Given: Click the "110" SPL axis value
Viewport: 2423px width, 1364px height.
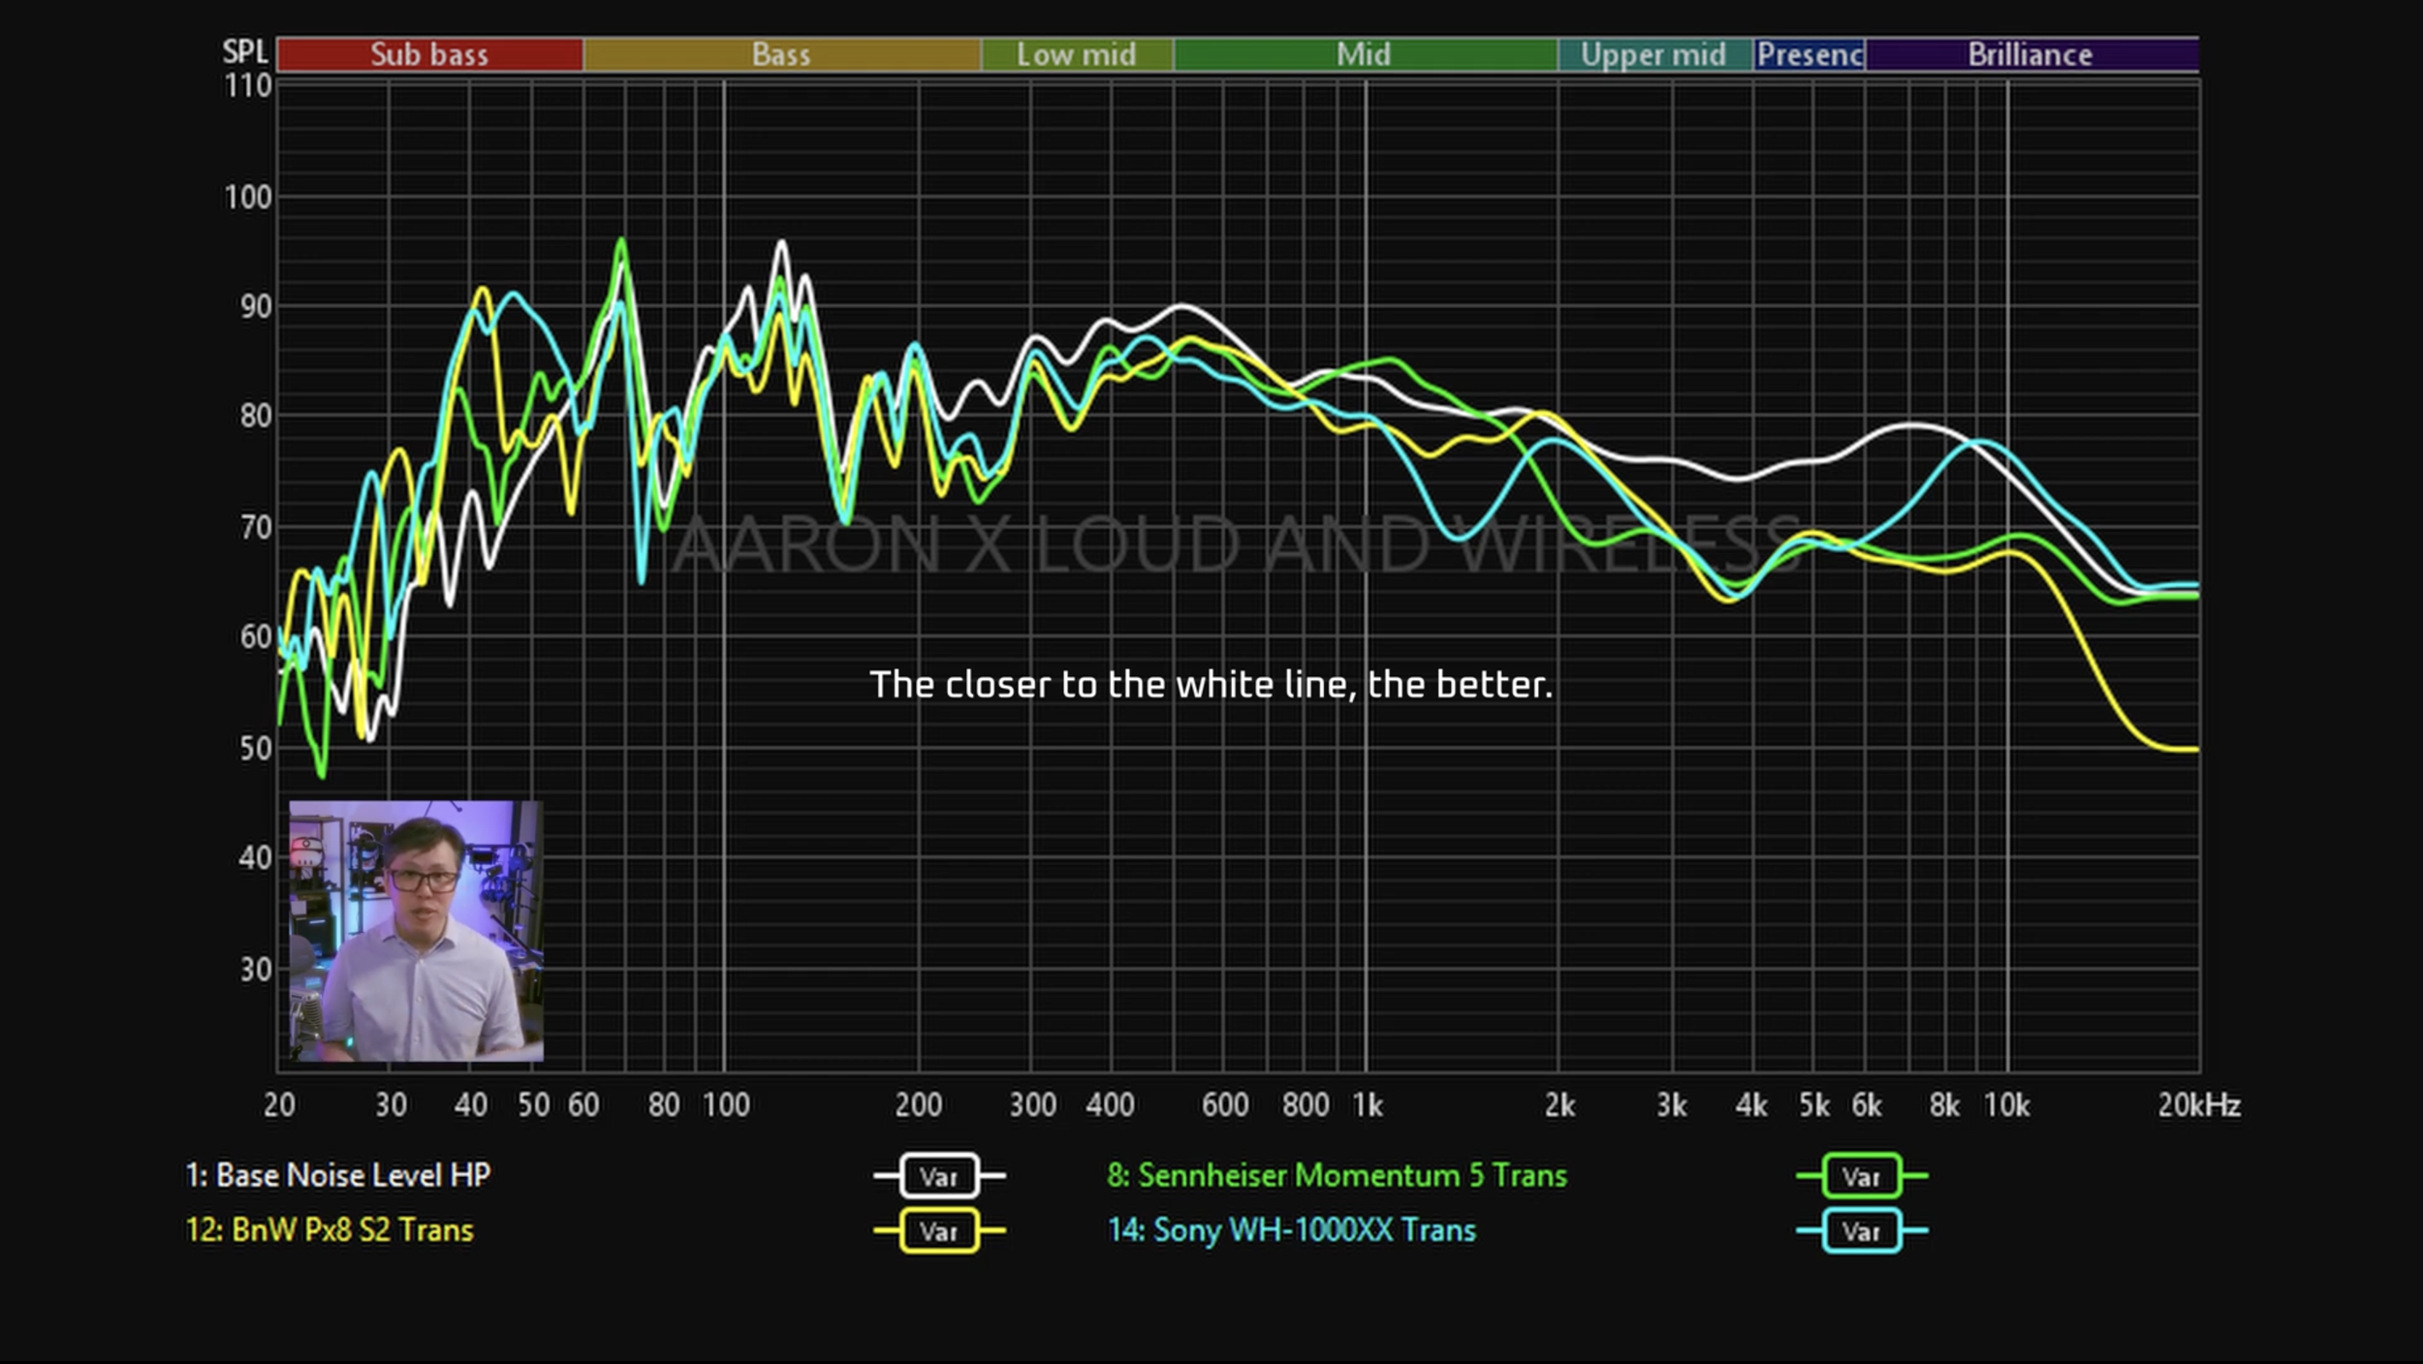Looking at the screenshot, I should pyautogui.click(x=248, y=87).
